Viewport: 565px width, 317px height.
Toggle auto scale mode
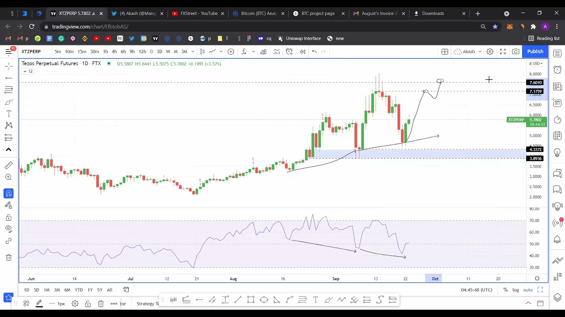pos(528,290)
